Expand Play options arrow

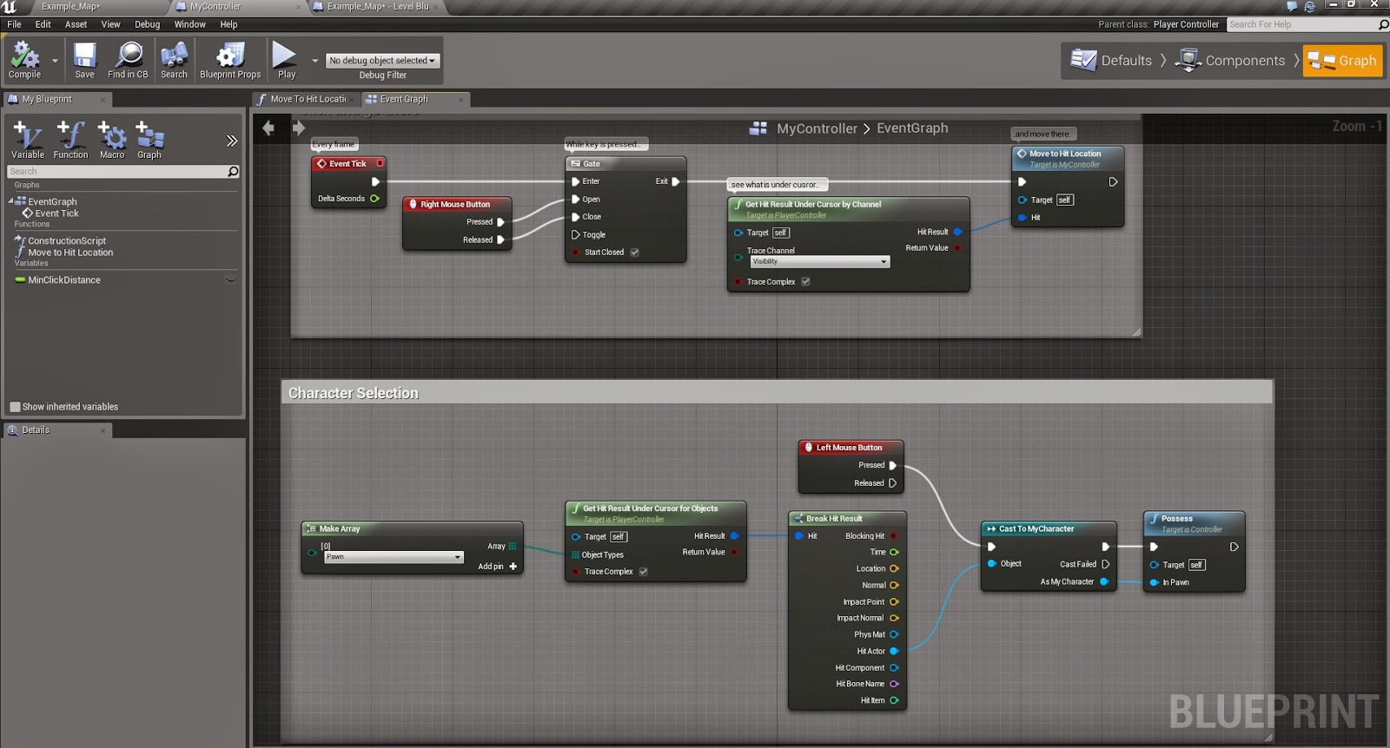[x=314, y=61]
